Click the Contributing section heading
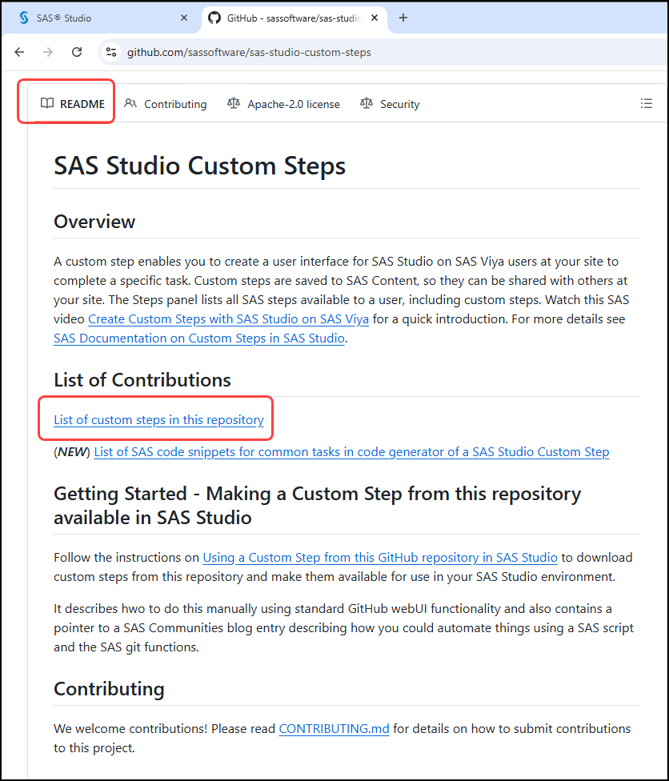 click(x=109, y=689)
